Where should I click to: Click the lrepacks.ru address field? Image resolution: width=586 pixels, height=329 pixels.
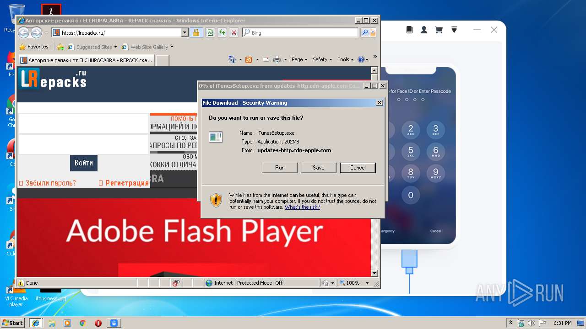(x=116, y=32)
